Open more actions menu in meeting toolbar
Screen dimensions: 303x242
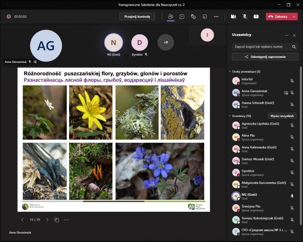click(216, 17)
